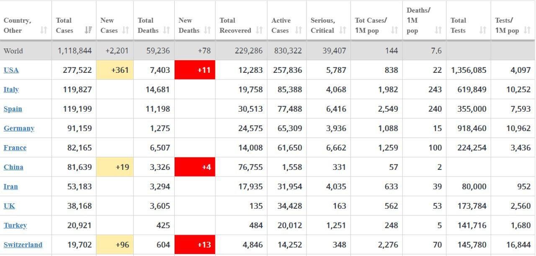Sort by New Deaths arrow icon
The width and height of the screenshot is (536, 256).
(207, 31)
